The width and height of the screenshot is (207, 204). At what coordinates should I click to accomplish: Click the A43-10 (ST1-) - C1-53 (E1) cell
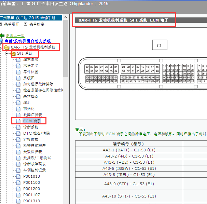[129, 196]
